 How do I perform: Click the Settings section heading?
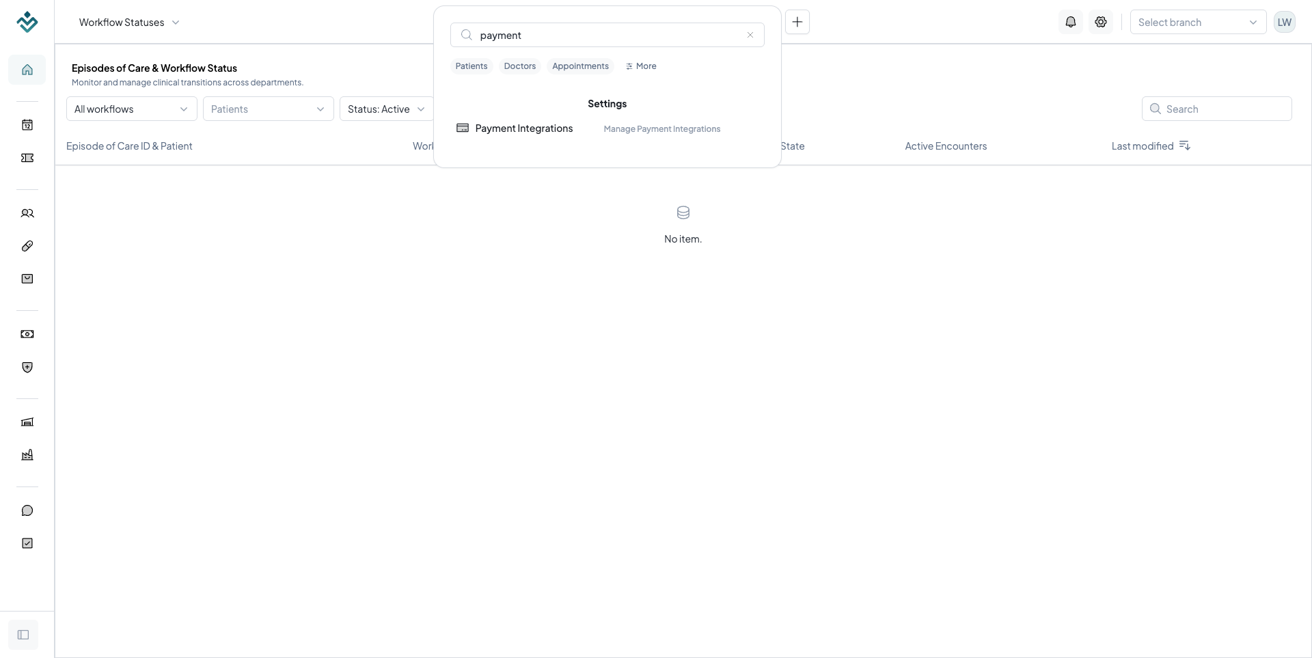[607, 104]
